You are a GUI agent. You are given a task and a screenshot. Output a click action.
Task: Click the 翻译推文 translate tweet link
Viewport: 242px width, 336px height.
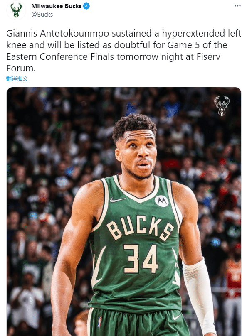(17, 78)
